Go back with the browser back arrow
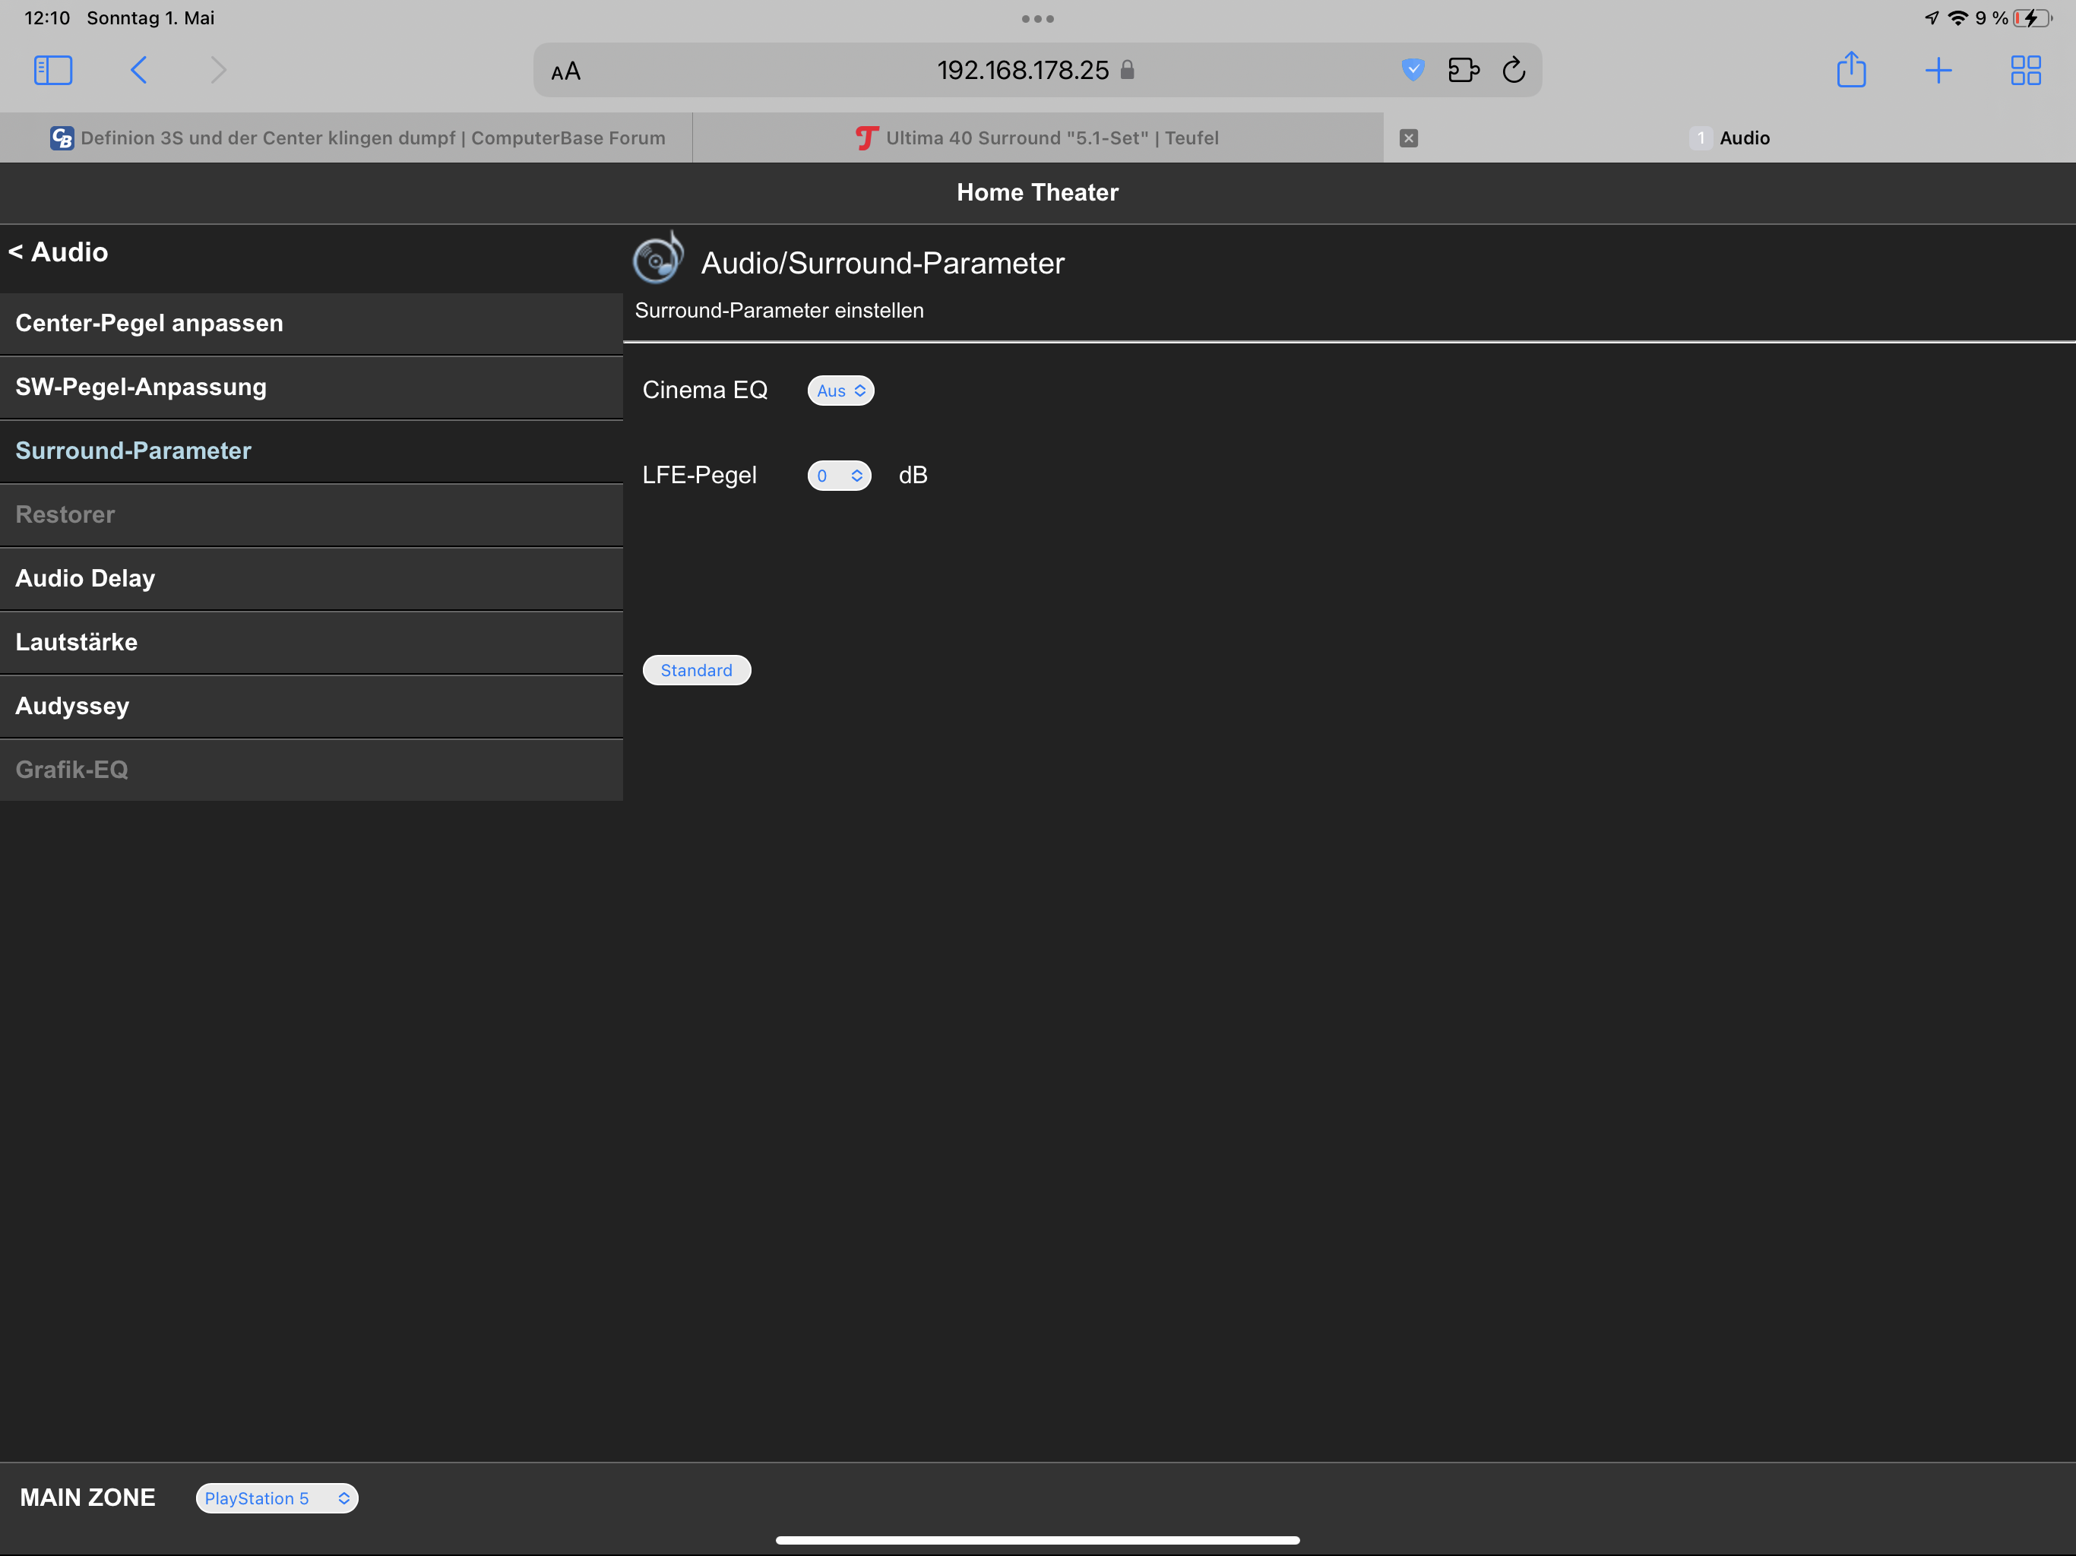Viewport: 2076px width, 1556px height. coord(139,71)
